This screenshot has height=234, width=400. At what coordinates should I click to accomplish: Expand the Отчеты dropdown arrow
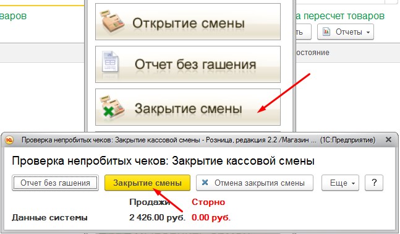pyautogui.click(x=368, y=32)
